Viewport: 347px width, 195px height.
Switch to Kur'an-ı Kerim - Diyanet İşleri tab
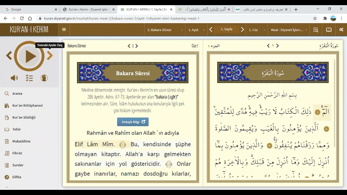88,9
